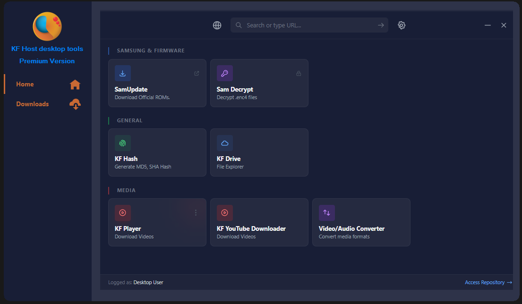Click the lock icon on Sam Decrypt card
This screenshot has width=522, height=304.
coord(299,73)
